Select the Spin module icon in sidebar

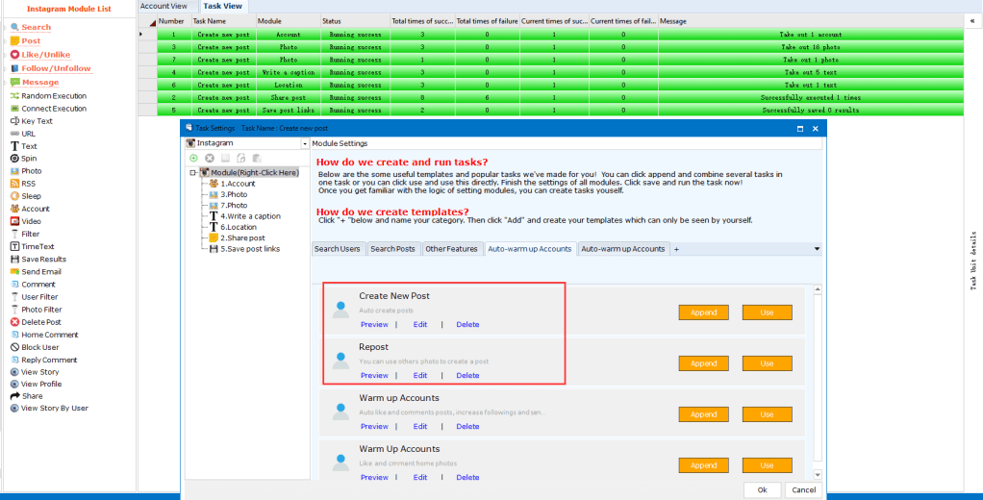[x=14, y=159]
